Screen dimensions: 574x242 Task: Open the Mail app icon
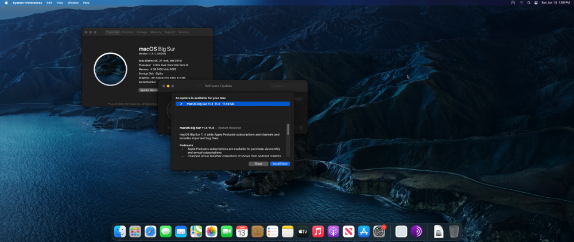pyautogui.click(x=181, y=232)
